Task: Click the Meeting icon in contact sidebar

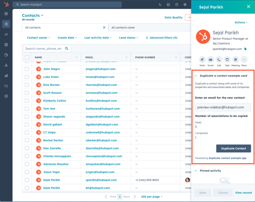Action: tap(236, 59)
